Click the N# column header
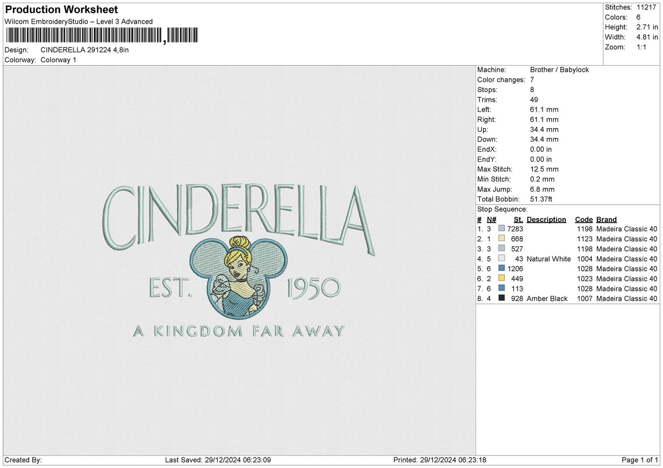Viewport: 663px width, 468px height. coord(491,220)
